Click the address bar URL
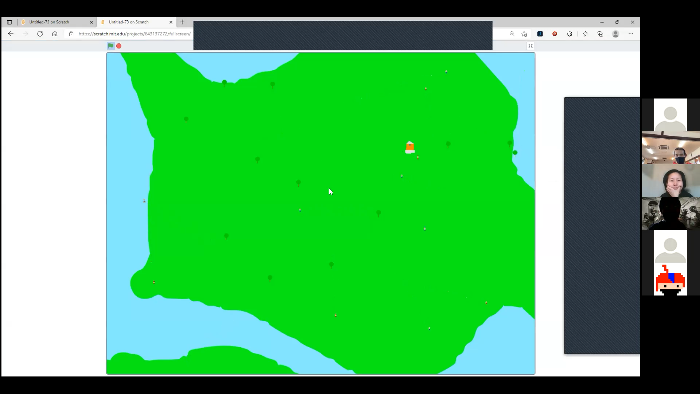This screenshot has width=700, height=394. click(x=135, y=34)
